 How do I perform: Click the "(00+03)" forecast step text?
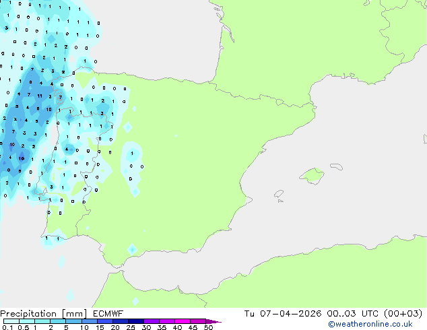[x=403, y=314]
